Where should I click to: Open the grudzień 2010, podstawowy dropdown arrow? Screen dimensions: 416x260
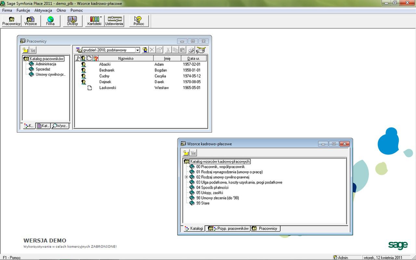[x=137, y=50]
